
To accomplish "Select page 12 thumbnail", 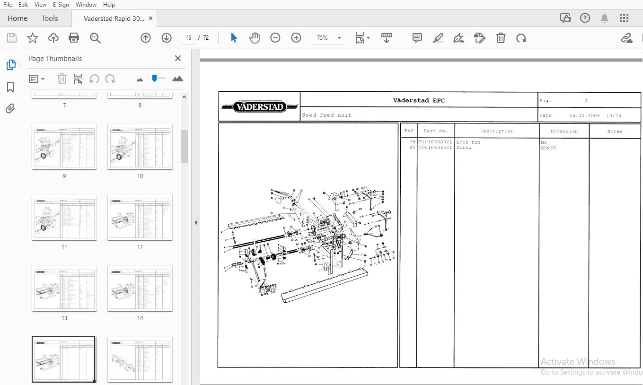I will click(140, 218).
